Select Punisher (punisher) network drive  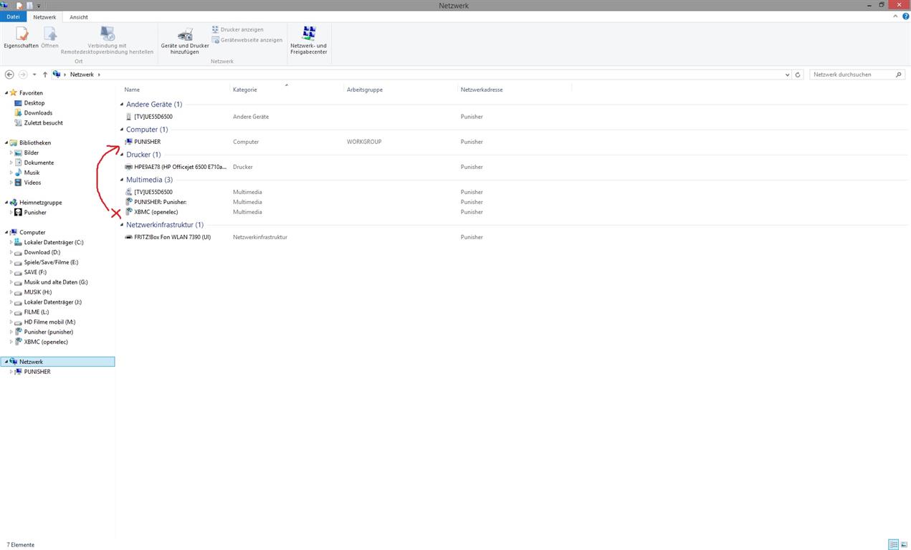click(48, 332)
